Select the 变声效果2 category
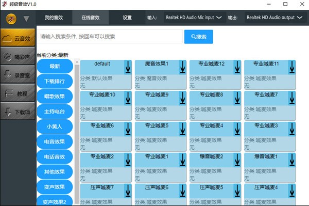The image size is (309, 206). click(x=55, y=201)
